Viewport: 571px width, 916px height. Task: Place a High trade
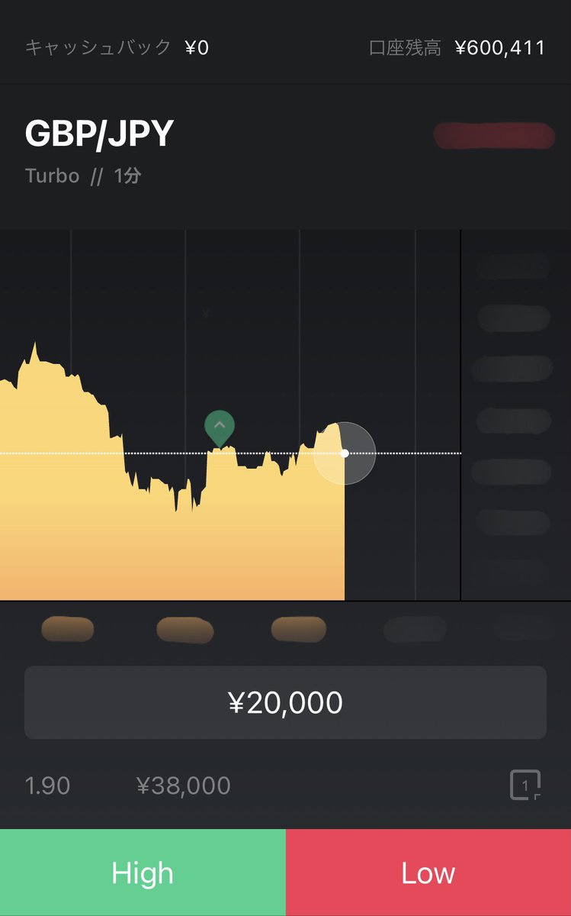tap(143, 872)
